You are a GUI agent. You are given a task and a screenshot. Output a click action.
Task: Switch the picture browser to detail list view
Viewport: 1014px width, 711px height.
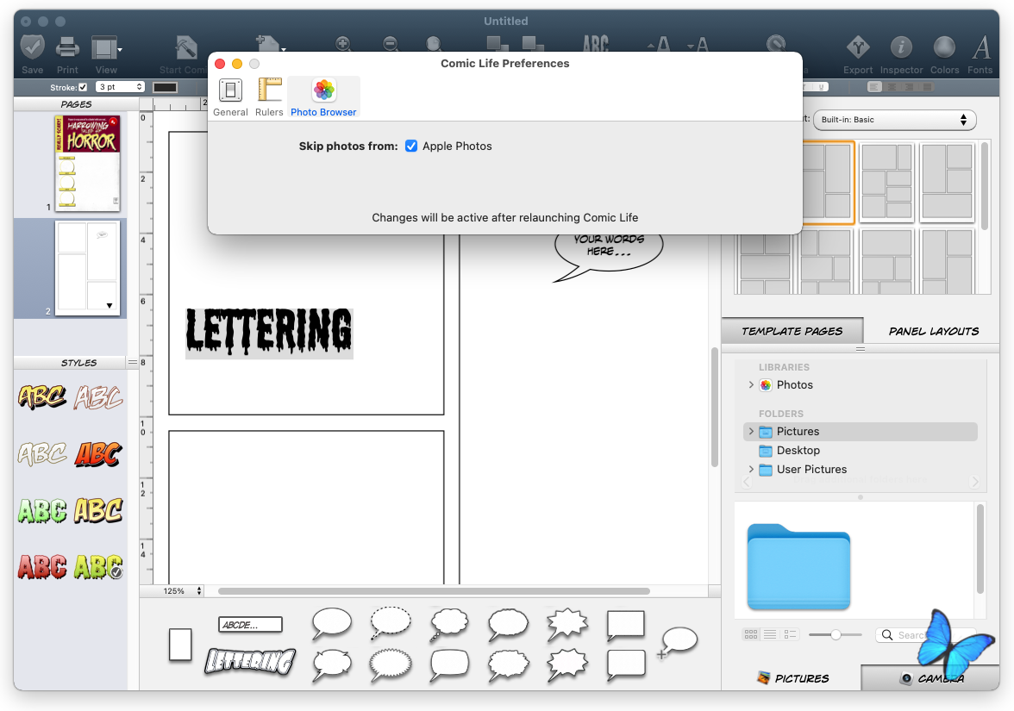tap(790, 634)
